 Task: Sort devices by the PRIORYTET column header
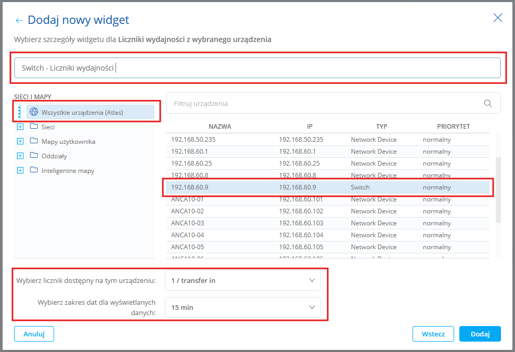pyautogui.click(x=453, y=126)
